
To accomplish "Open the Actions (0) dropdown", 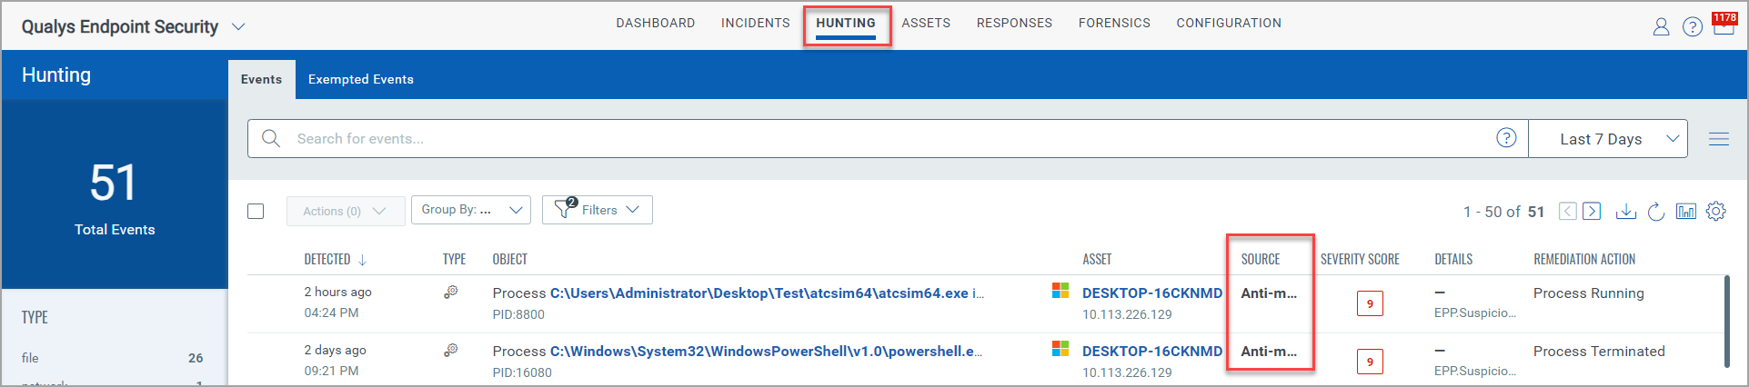I will (x=346, y=211).
